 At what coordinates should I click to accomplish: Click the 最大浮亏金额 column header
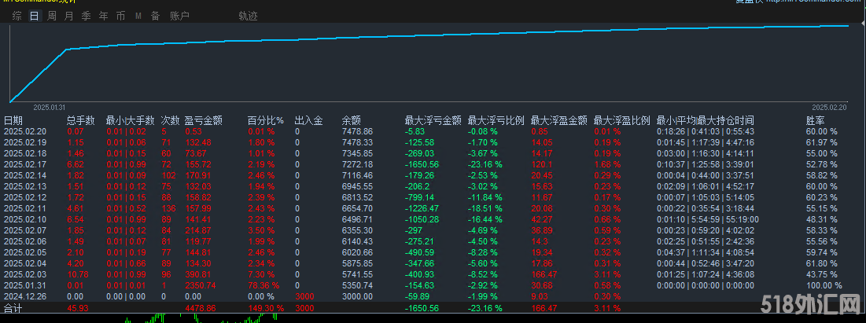tap(433, 120)
